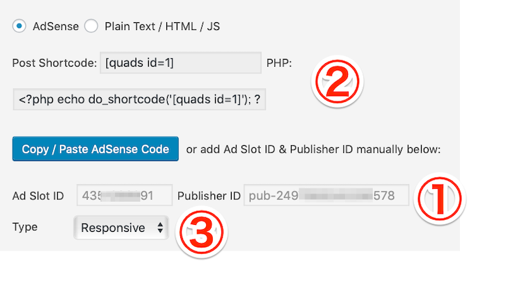Click the 'AdSense' radio label text
Viewport: 508px width, 295px height.
[x=56, y=26]
